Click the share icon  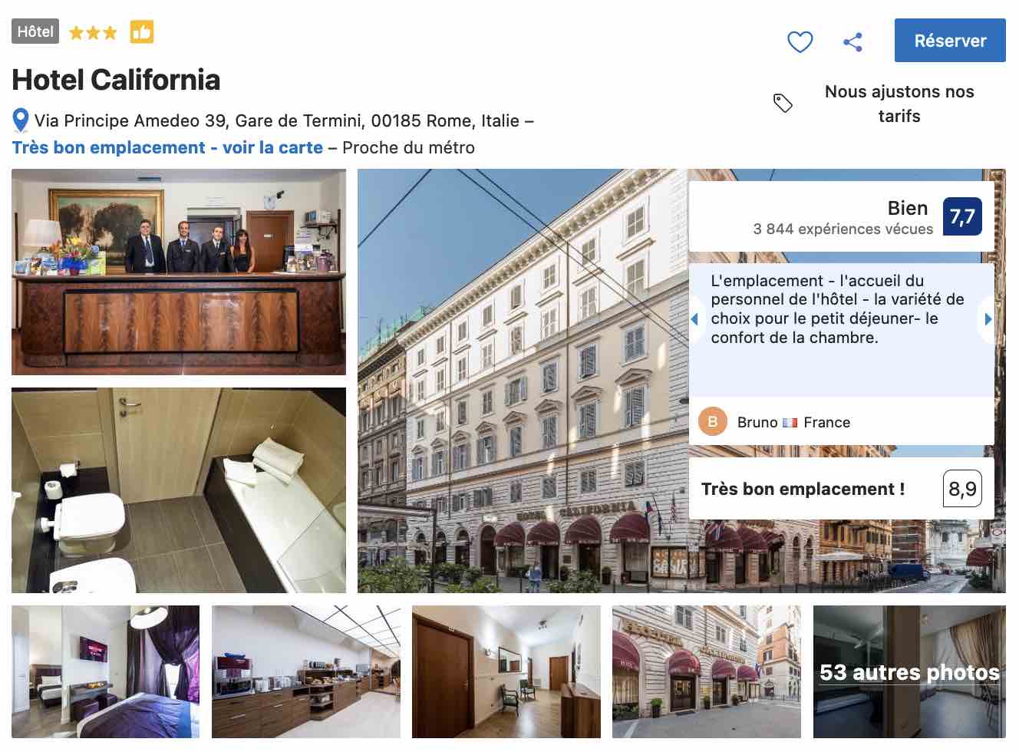pos(852,41)
